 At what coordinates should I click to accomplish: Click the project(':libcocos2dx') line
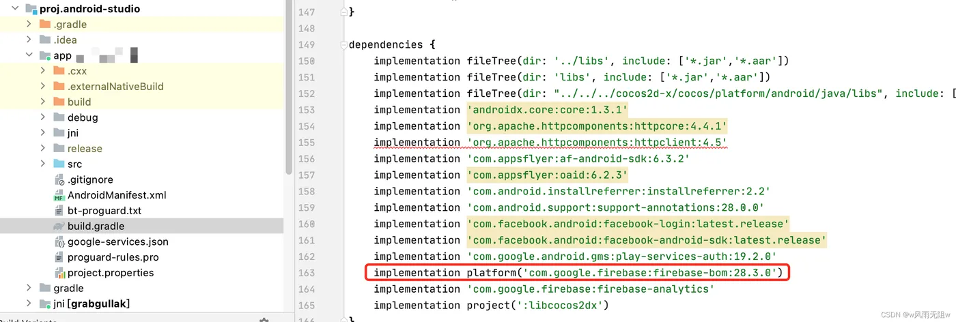coord(491,306)
